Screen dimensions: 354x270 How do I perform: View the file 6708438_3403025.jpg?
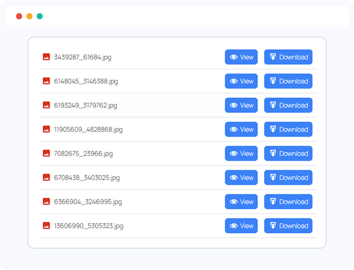(241, 178)
